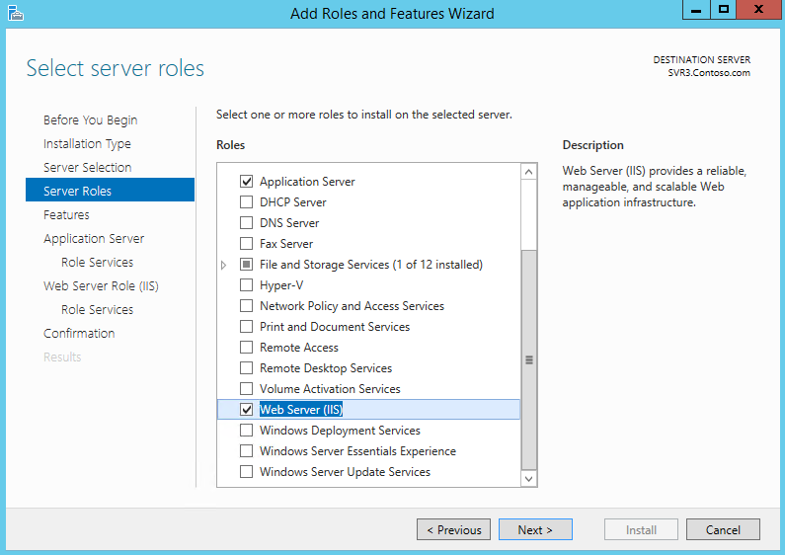Click the wizard icon in title bar
This screenshot has width=785, height=555.
point(16,13)
